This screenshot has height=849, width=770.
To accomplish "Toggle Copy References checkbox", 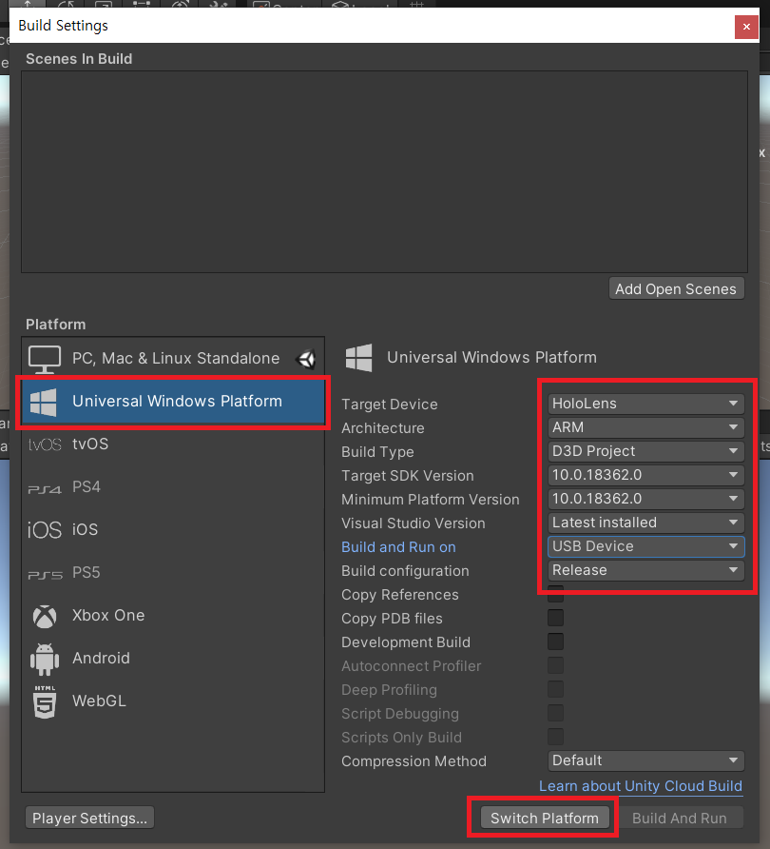I will tap(555, 594).
